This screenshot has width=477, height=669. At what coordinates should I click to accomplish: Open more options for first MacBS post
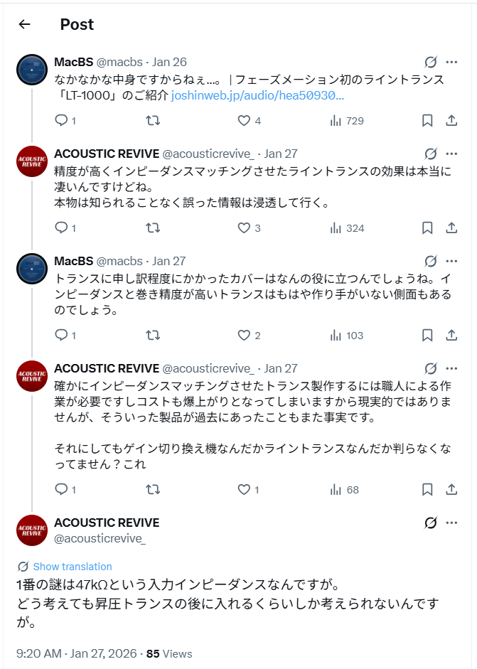[451, 62]
